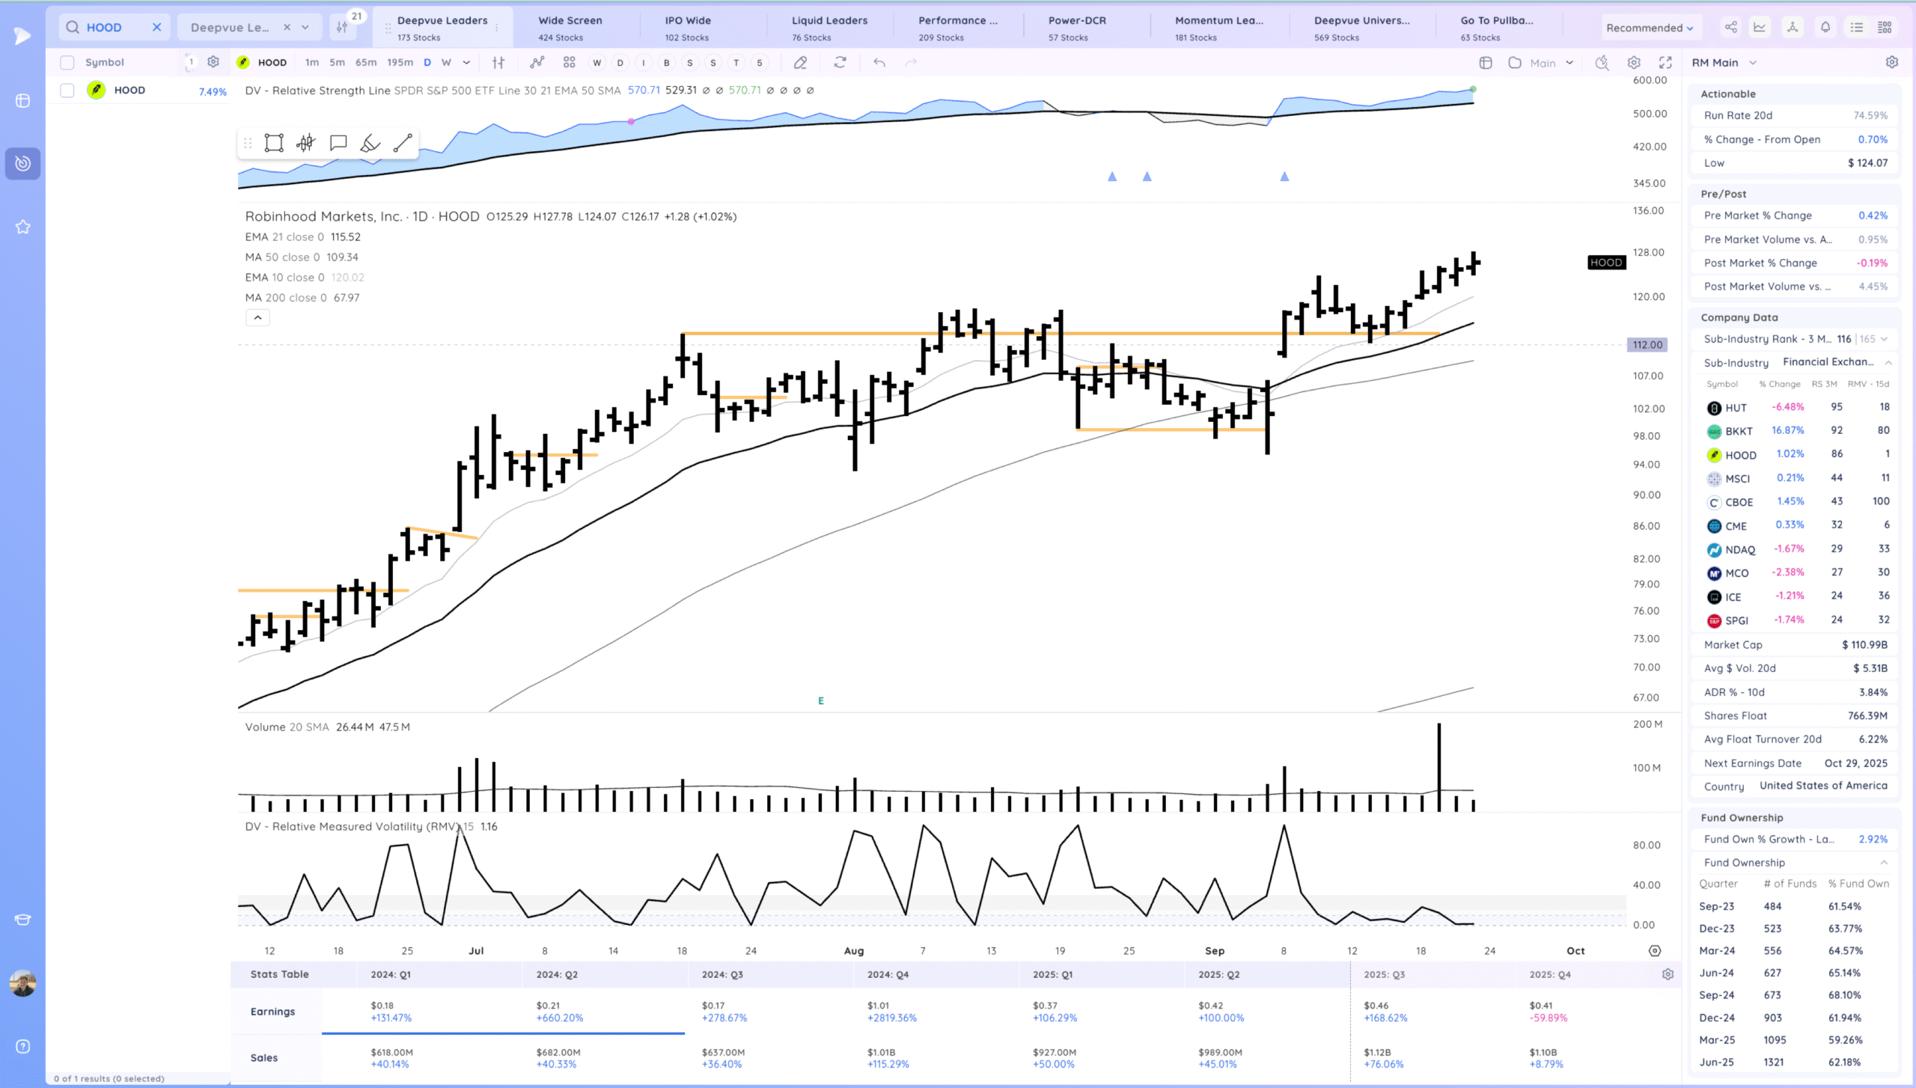Image resolution: width=1916 pixels, height=1088 pixels.
Task: Click the eraser icon in chart toolbar
Action: point(800,63)
